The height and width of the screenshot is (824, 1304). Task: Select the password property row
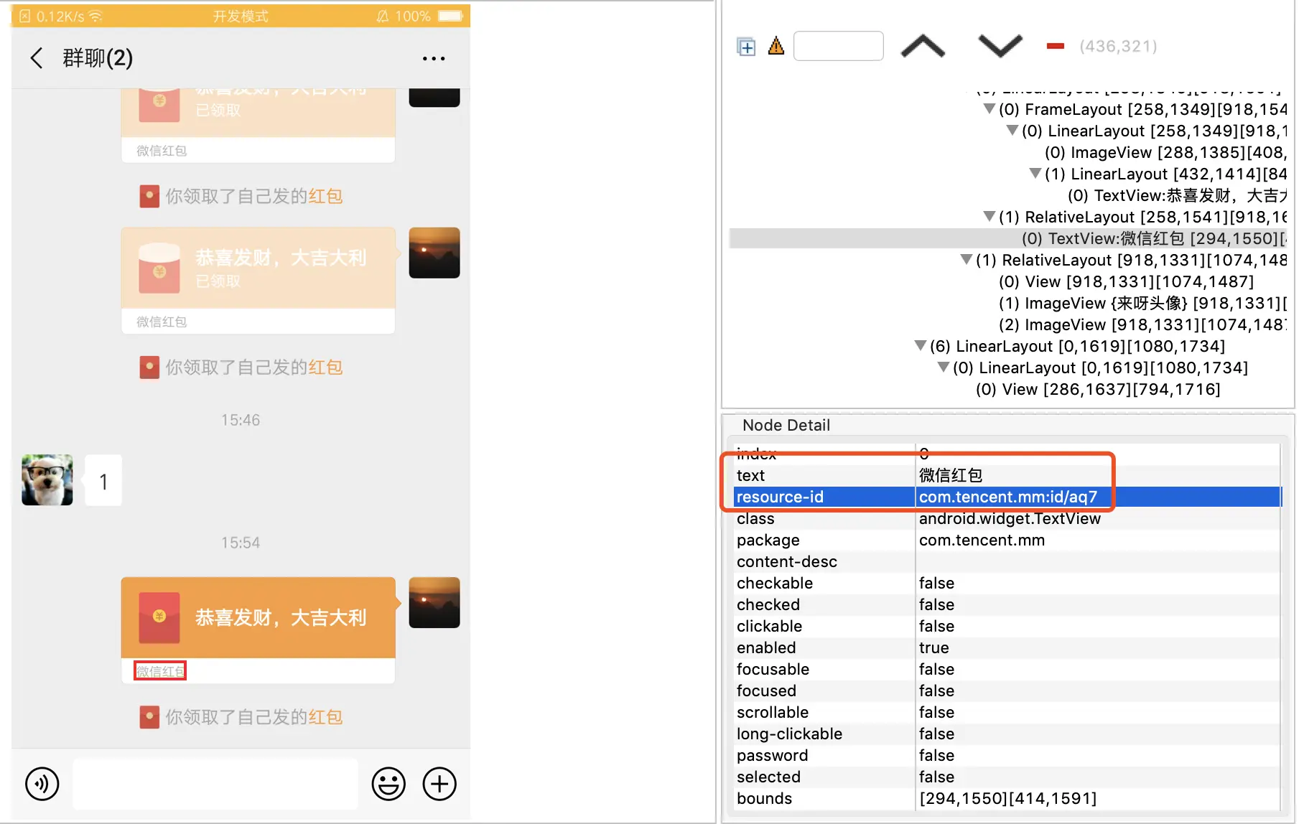[x=1007, y=755]
